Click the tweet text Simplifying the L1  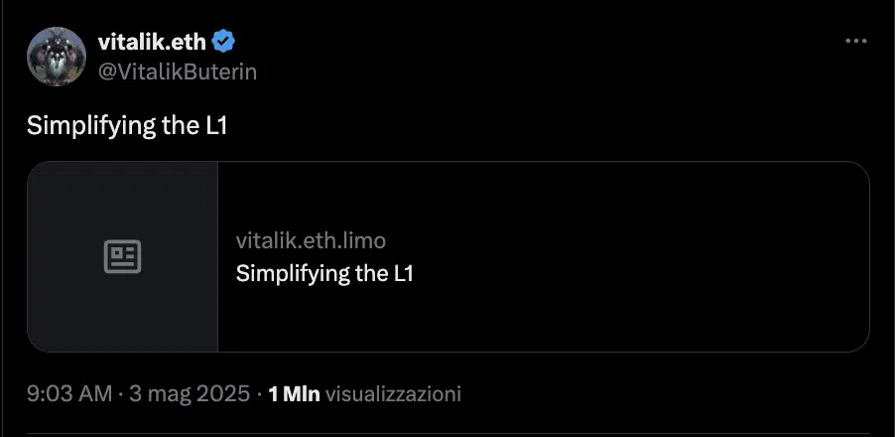(127, 126)
